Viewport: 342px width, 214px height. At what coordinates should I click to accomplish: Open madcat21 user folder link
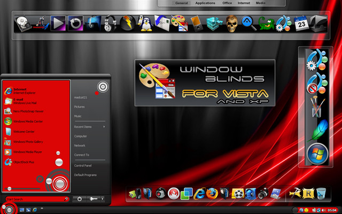81,97
